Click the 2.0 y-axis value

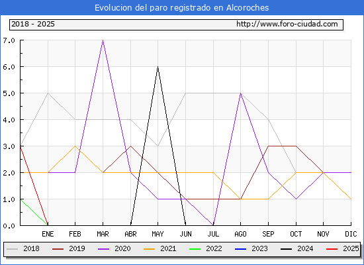click(x=9, y=173)
